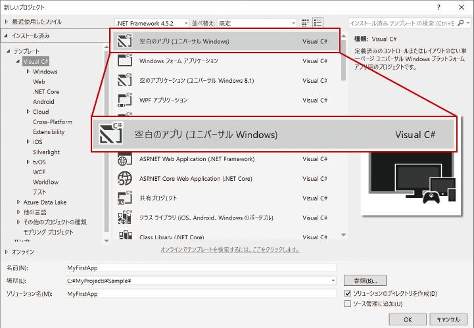Select Android in template tree

(x=43, y=102)
